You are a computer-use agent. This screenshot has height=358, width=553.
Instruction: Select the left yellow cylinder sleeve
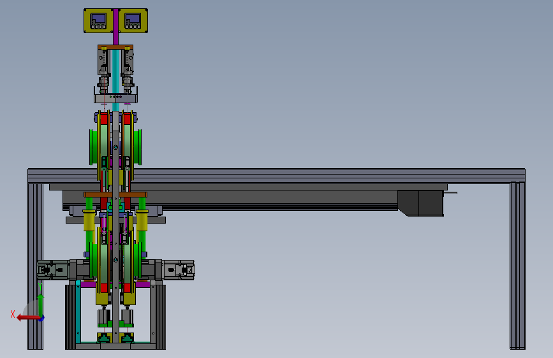tap(89, 220)
